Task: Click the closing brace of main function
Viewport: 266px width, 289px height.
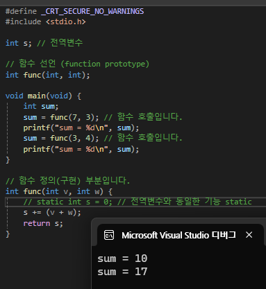Action: tap(8, 159)
